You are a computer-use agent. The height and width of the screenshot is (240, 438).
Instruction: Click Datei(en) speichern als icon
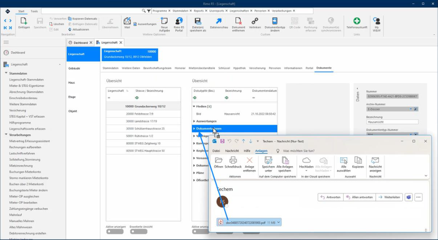pyautogui.click(x=198, y=21)
